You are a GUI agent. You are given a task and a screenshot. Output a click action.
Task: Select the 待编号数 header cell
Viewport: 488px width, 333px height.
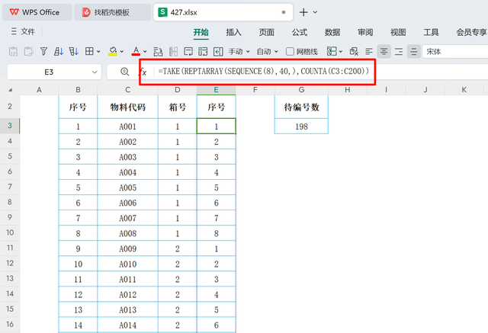click(301, 107)
